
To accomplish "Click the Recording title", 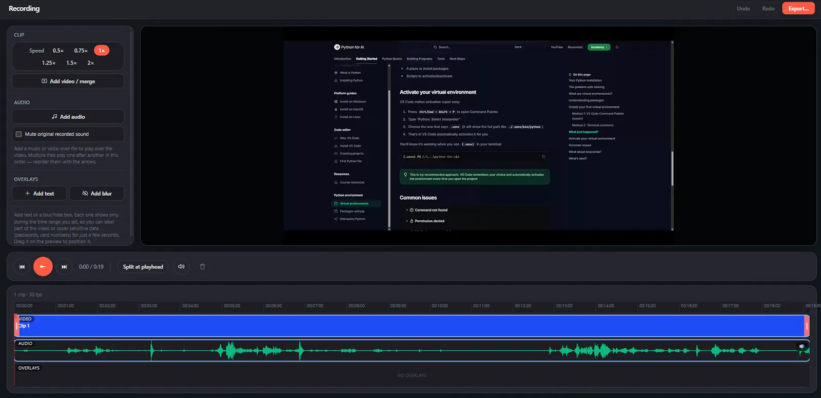I will click(24, 8).
